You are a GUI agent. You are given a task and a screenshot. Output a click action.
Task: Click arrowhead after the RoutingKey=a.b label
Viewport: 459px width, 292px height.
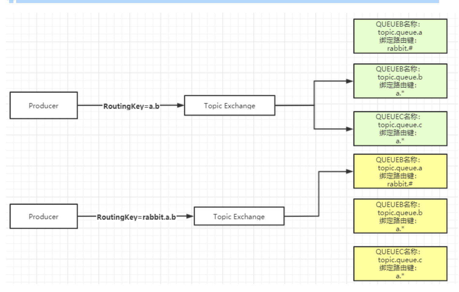tap(180, 105)
